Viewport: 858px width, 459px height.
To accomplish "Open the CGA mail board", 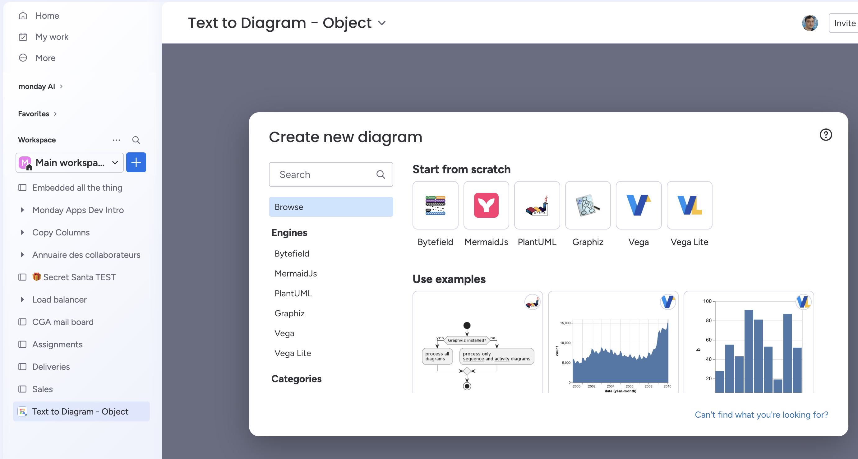I will pyautogui.click(x=63, y=322).
